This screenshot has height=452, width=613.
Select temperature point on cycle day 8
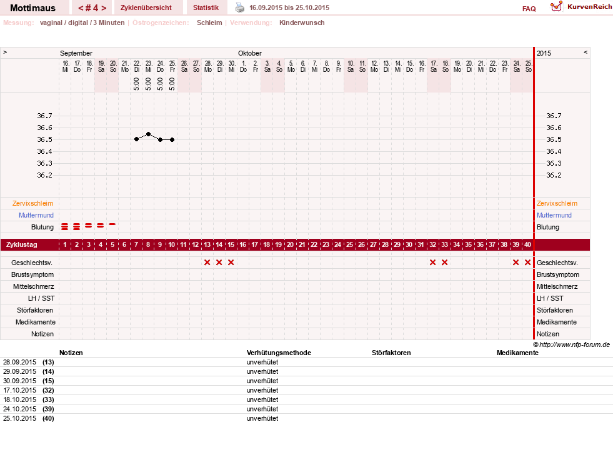[148, 134]
